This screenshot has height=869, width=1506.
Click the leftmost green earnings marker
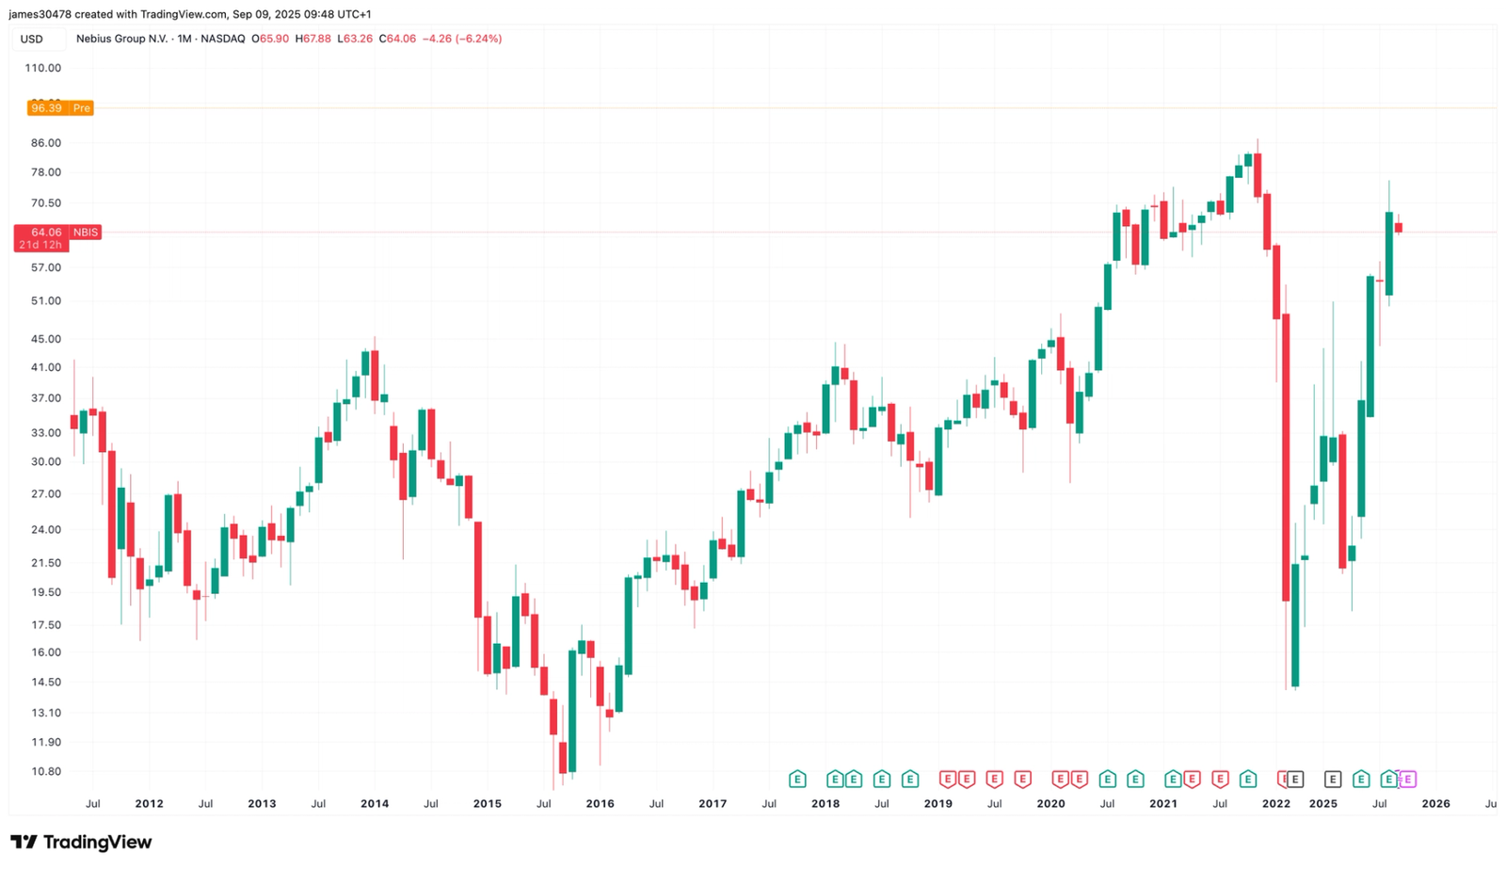[x=797, y=779]
